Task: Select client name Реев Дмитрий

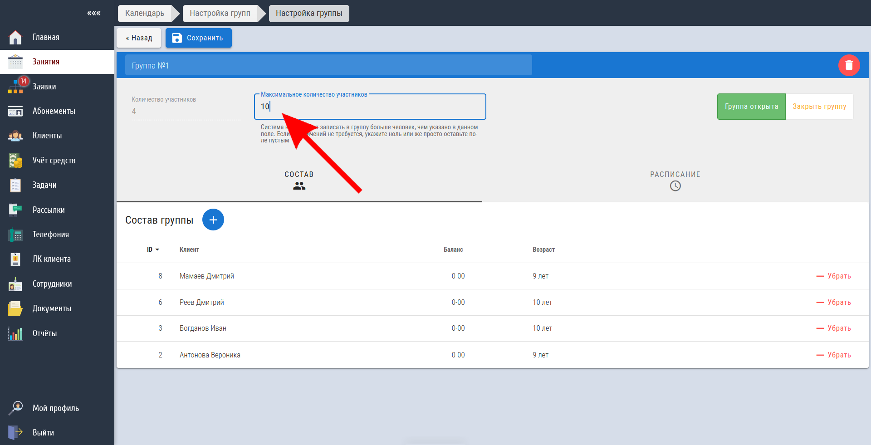Action: tap(202, 302)
